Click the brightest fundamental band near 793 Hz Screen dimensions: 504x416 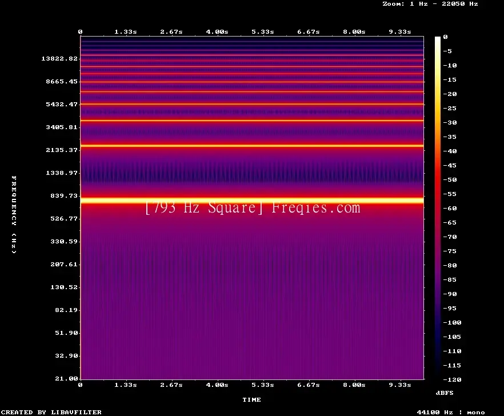(x=252, y=201)
